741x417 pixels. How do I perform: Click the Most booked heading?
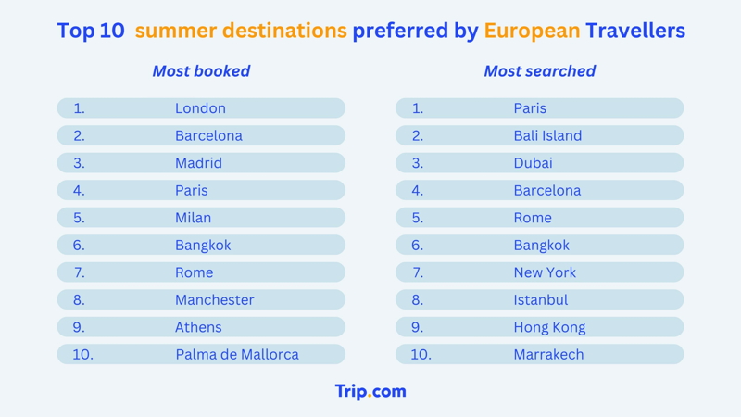pyautogui.click(x=201, y=71)
